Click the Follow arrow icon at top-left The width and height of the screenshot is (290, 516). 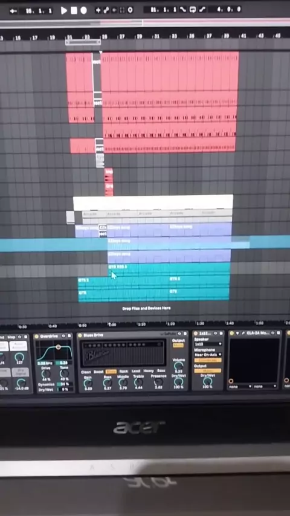13,11
